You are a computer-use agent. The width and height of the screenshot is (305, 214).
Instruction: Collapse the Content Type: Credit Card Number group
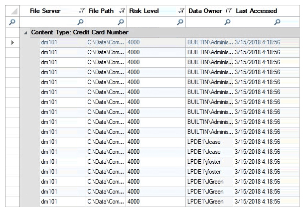(25, 33)
